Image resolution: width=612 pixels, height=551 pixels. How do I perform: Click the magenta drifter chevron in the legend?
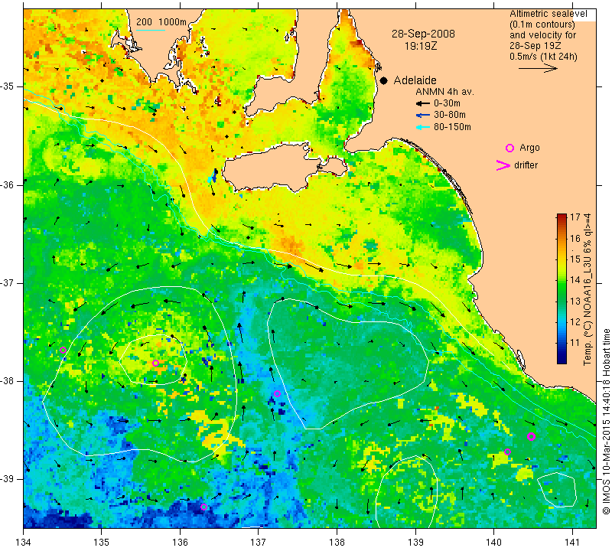(x=503, y=165)
